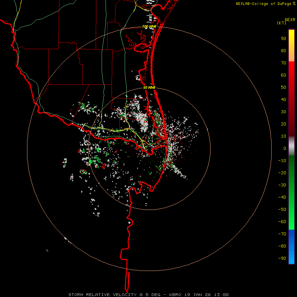The image size is (297, 297).
Task: Click the 80 value on the velocity scale
Action: 283,50
